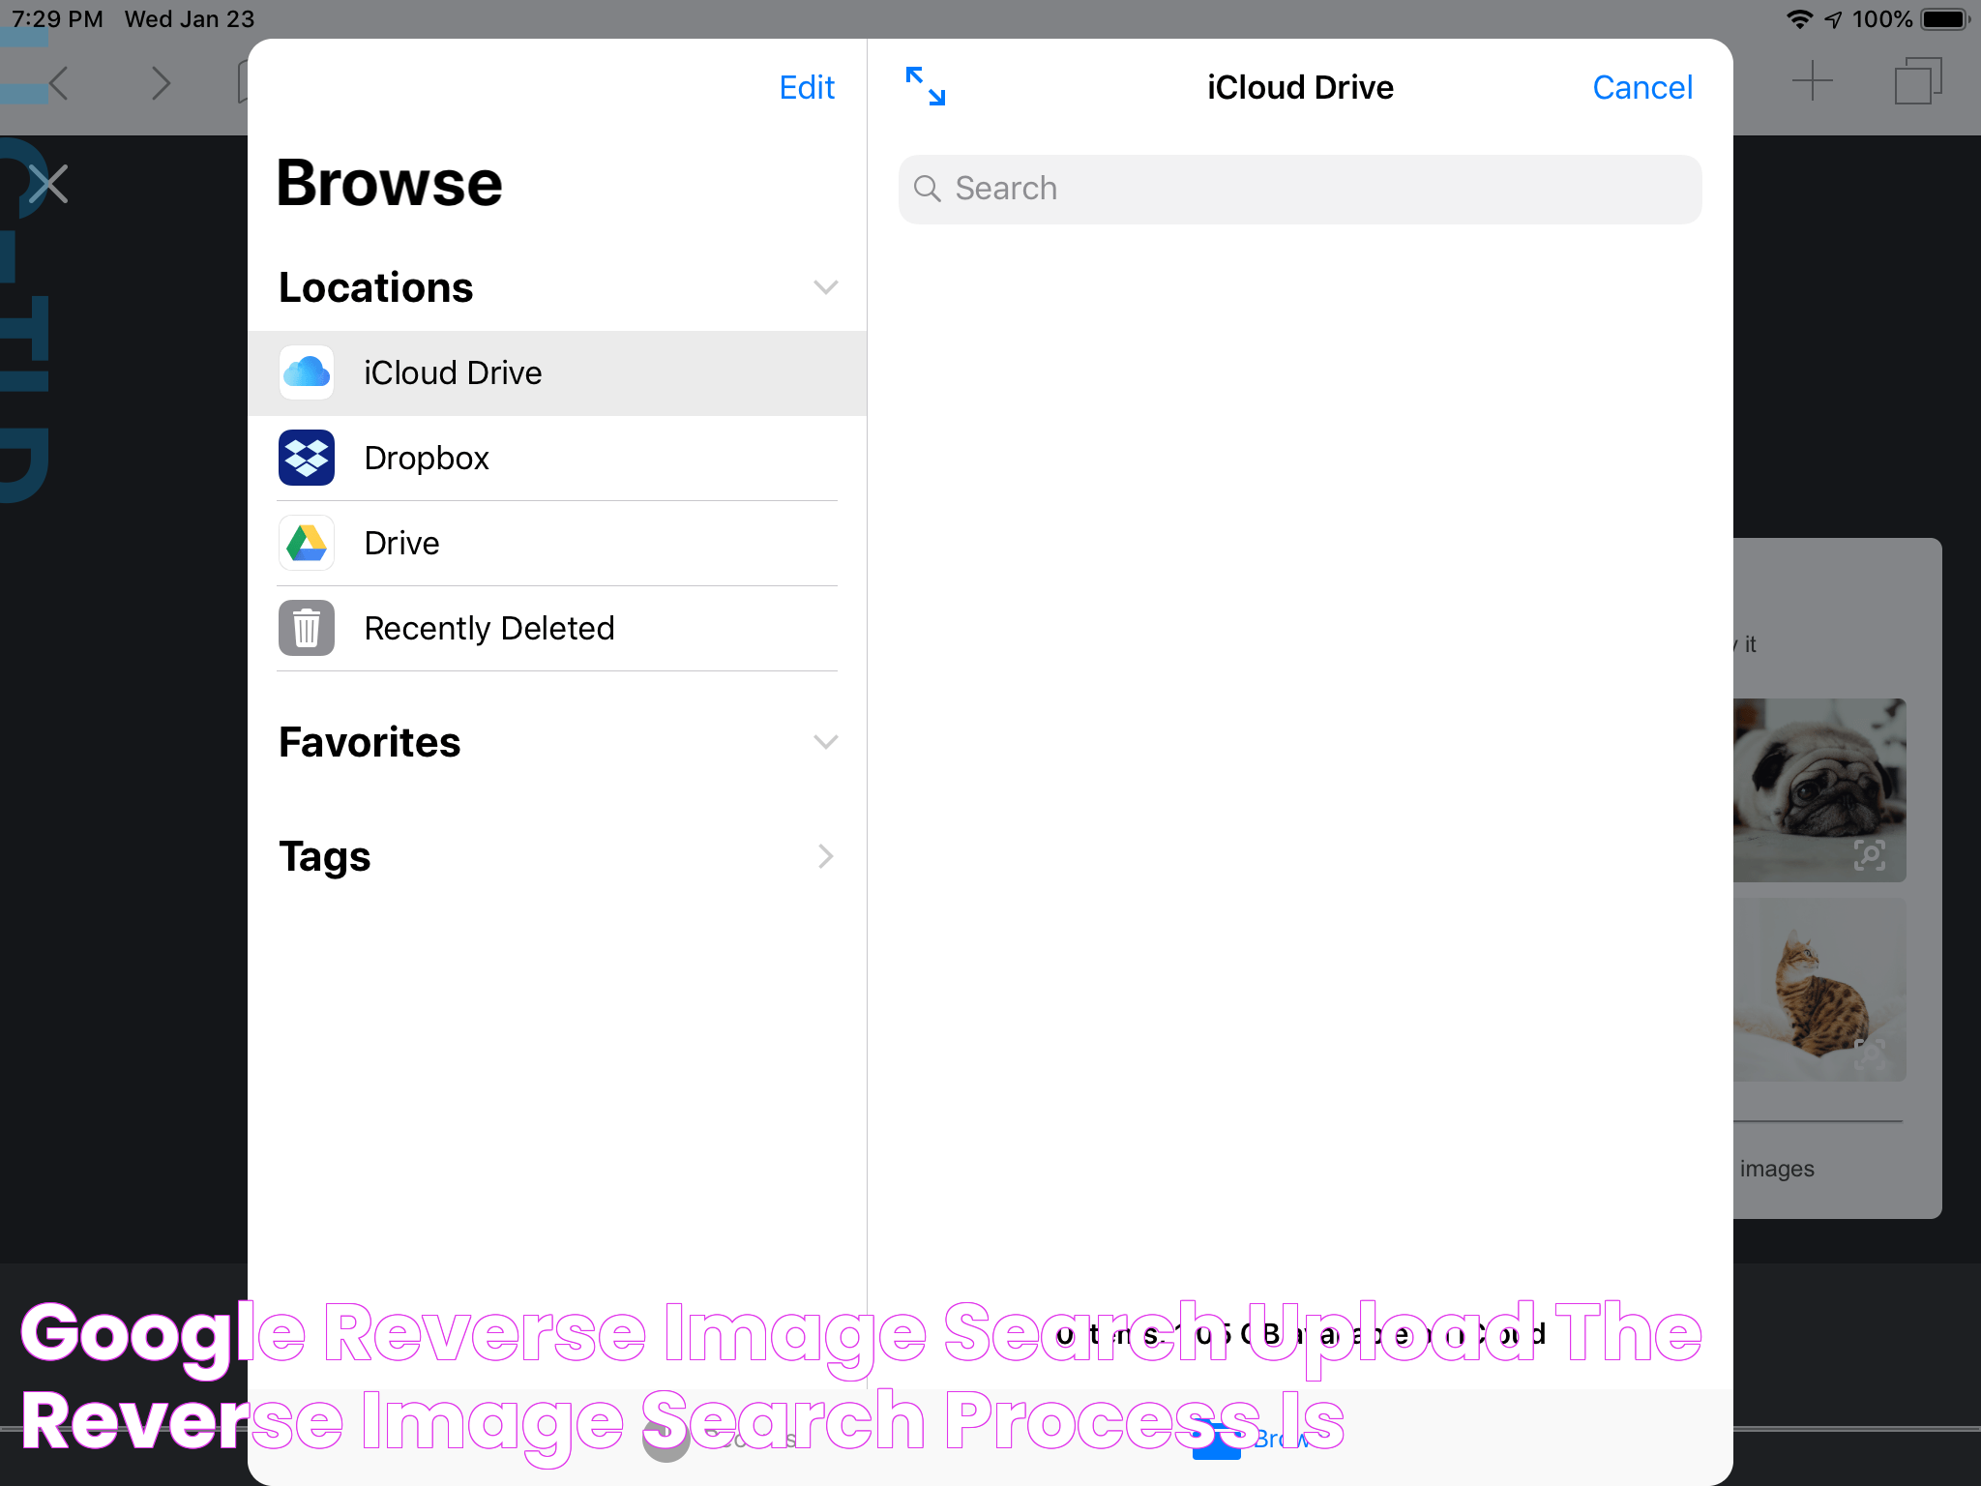Click the Cancel button
The height and width of the screenshot is (1486, 1981).
point(1642,87)
